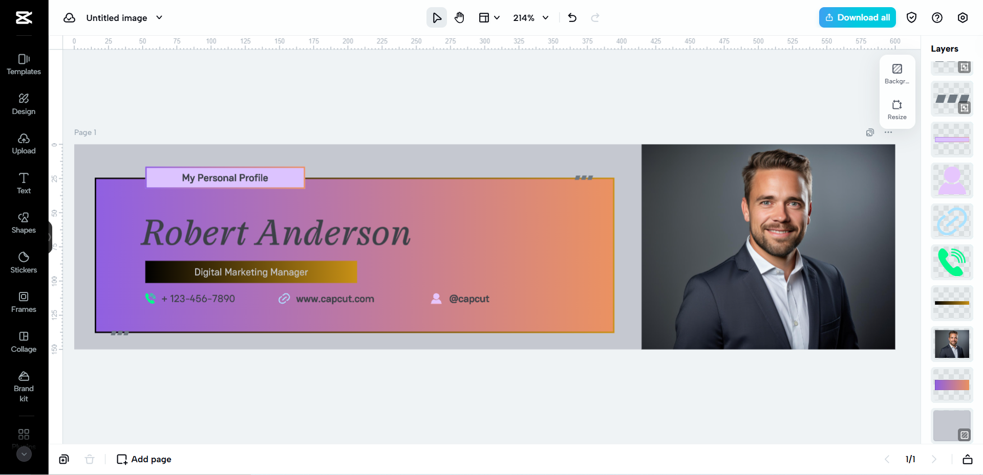Viewport: 983px width, 475px height.
Task: Open the Background settings button
Action: click(x=897, y=74)
